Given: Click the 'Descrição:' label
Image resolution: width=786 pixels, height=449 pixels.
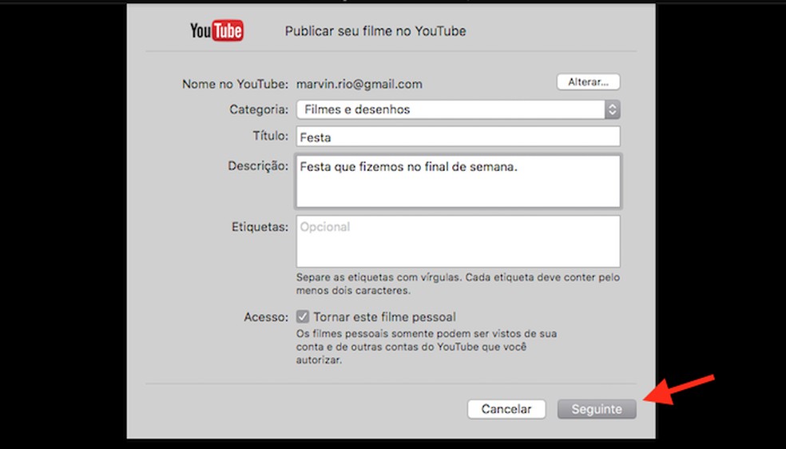Looking at the screenshot, I should (x=258, y=166).
